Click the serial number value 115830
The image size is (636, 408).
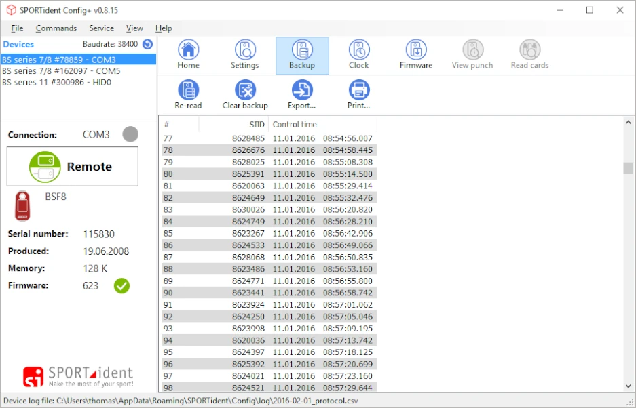point(98,234)
